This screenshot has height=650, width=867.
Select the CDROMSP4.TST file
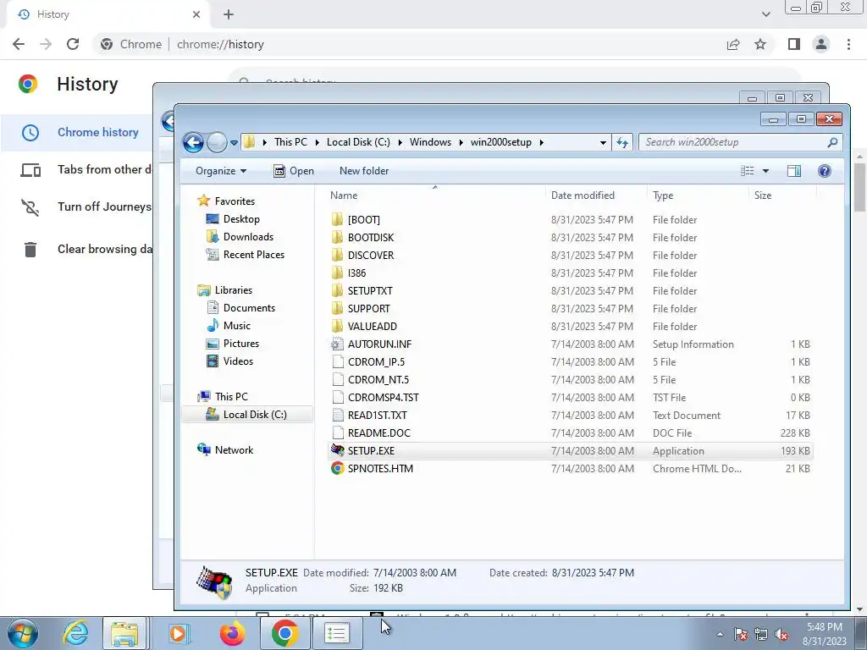tap(384, 397)
